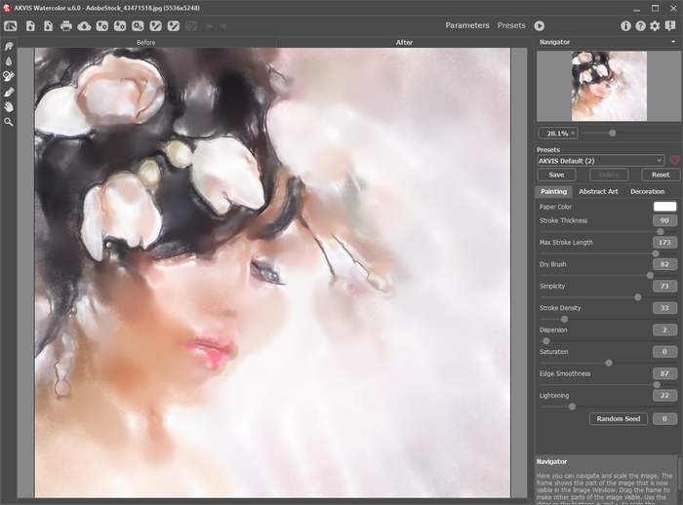This screenshot has height=505, width=683.
Task: Select the Eraser pencil tool
Action: pos(9,92)
